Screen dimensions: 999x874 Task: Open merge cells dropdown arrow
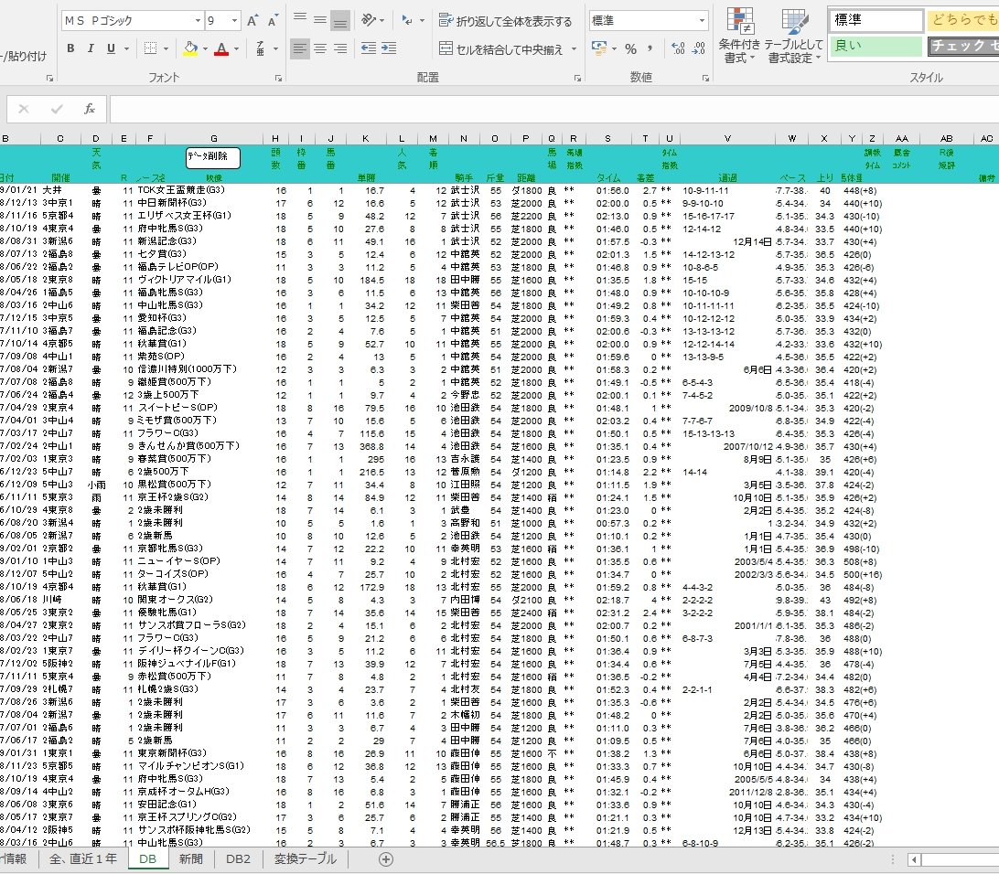(x=574, y=49)
